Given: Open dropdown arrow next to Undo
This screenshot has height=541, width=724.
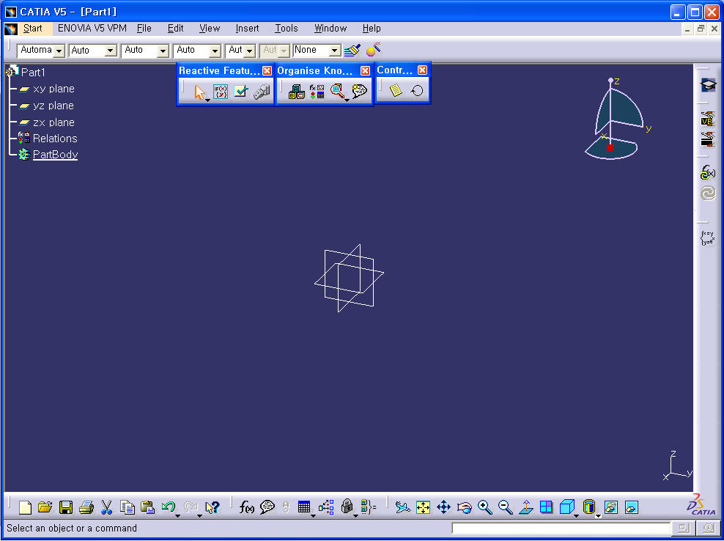Looking at the screenshot, I should pyautogui.click(x=178, y=515).
